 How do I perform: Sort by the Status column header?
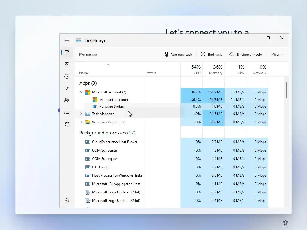point(162,69)
